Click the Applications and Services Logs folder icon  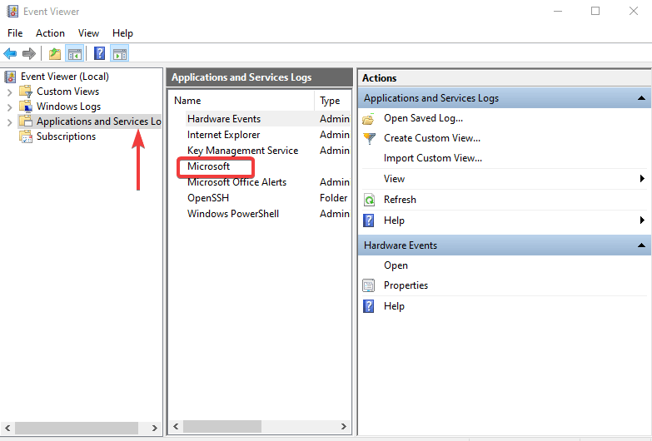point(26,121)
